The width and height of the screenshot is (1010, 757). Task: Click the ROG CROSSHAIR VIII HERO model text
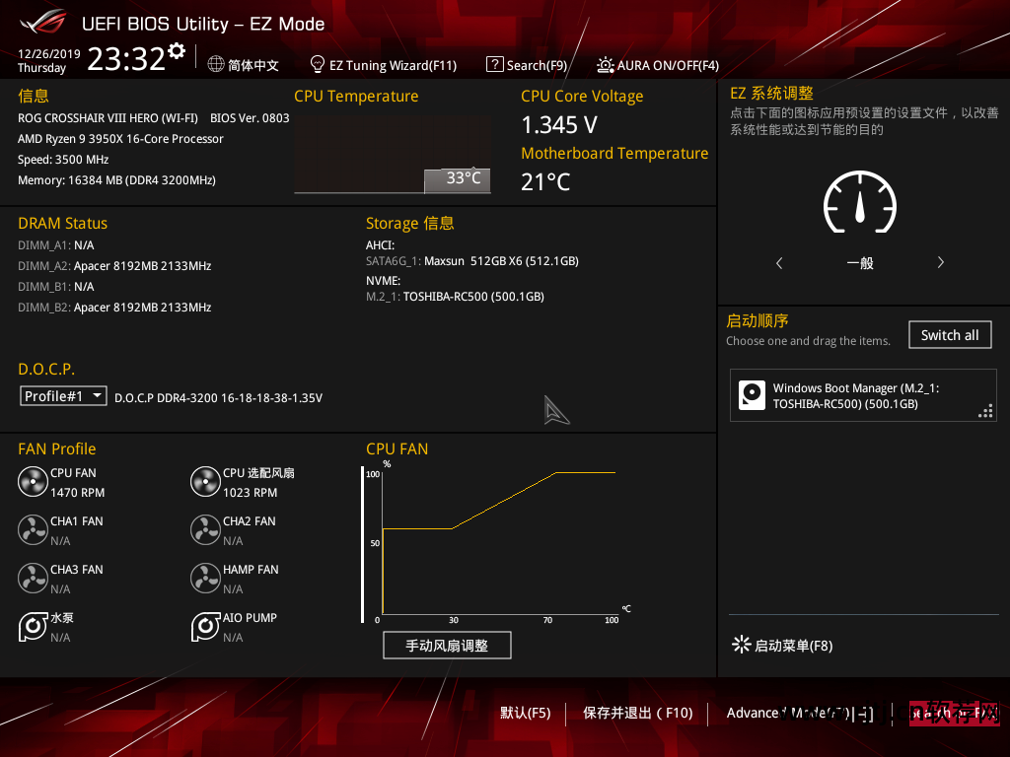[108, 118]
